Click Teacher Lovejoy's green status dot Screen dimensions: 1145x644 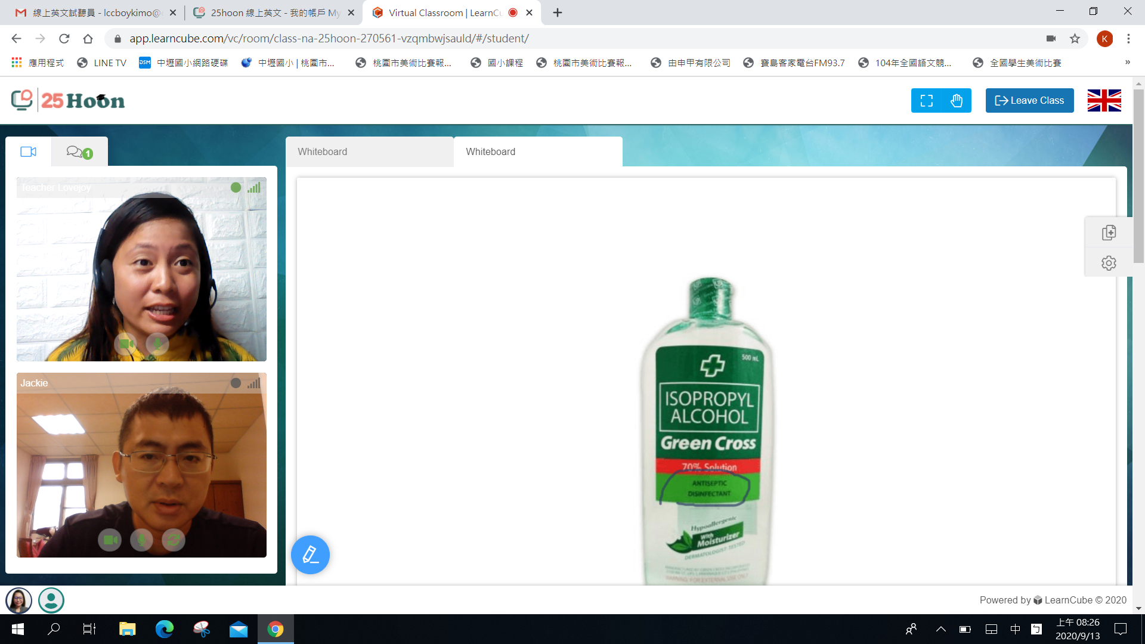click(236, 187)
